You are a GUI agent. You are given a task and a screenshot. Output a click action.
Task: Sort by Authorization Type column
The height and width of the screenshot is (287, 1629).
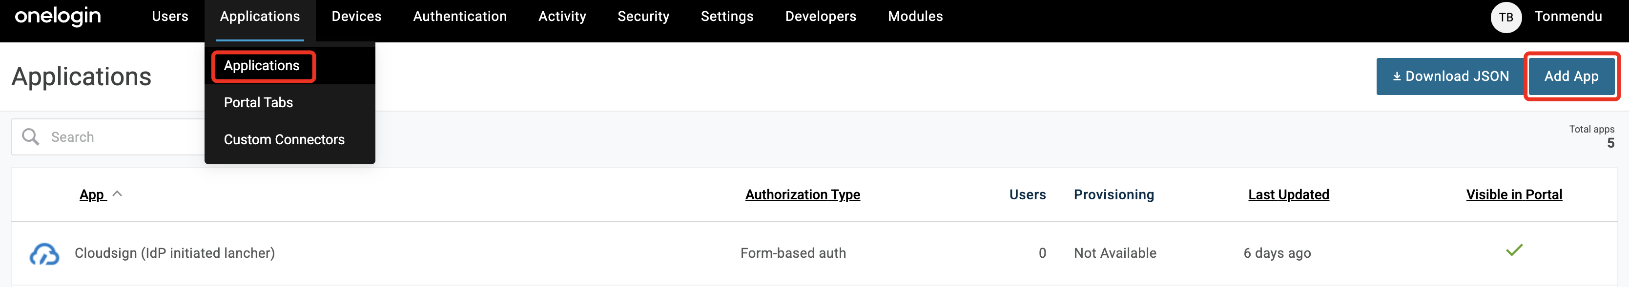[803, 194]
